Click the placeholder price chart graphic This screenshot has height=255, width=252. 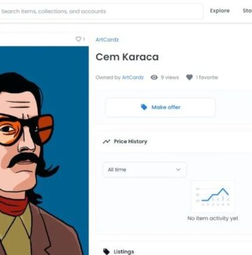click(x=213, y=197)
